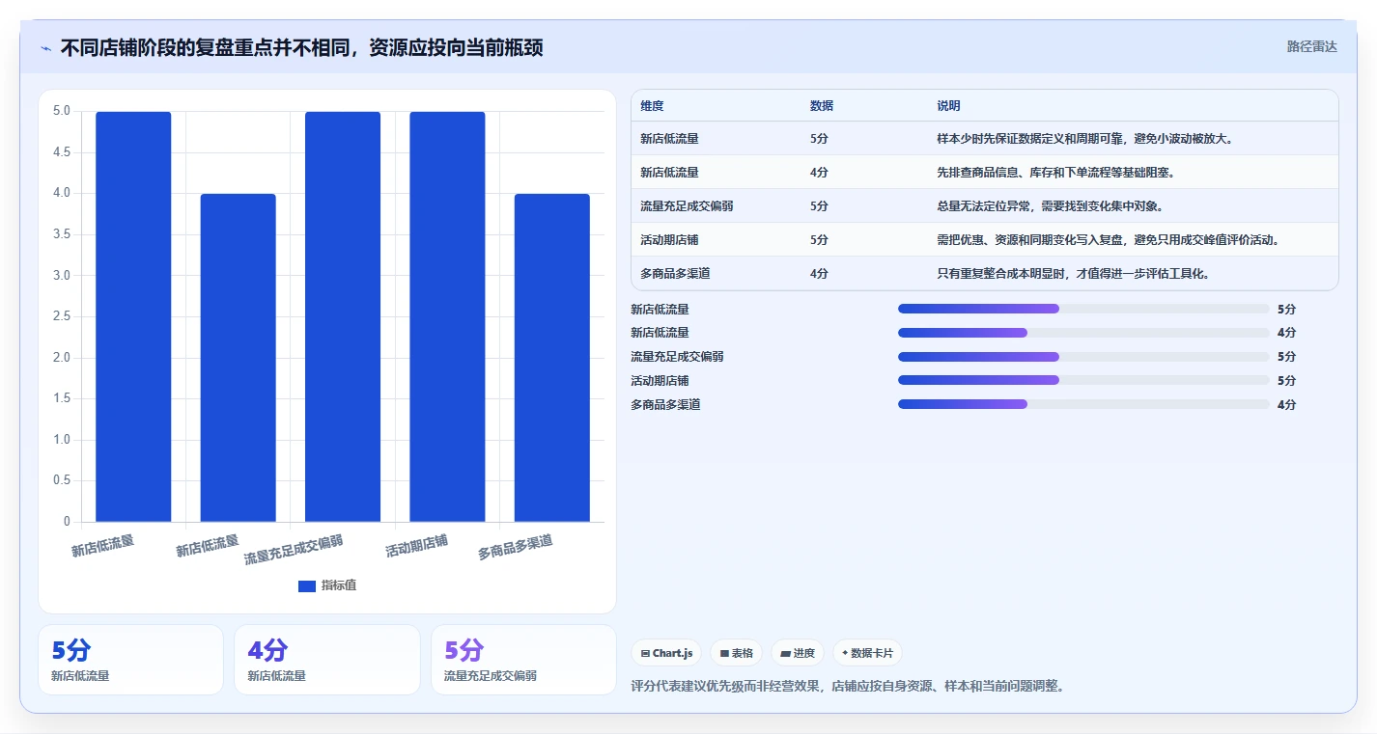Select the 多商品多渠道 bar in the chart

551,358
